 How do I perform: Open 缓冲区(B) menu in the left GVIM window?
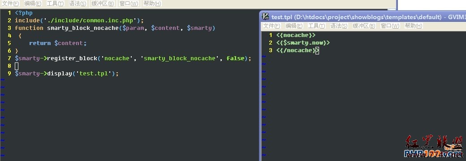click(103, 4)
